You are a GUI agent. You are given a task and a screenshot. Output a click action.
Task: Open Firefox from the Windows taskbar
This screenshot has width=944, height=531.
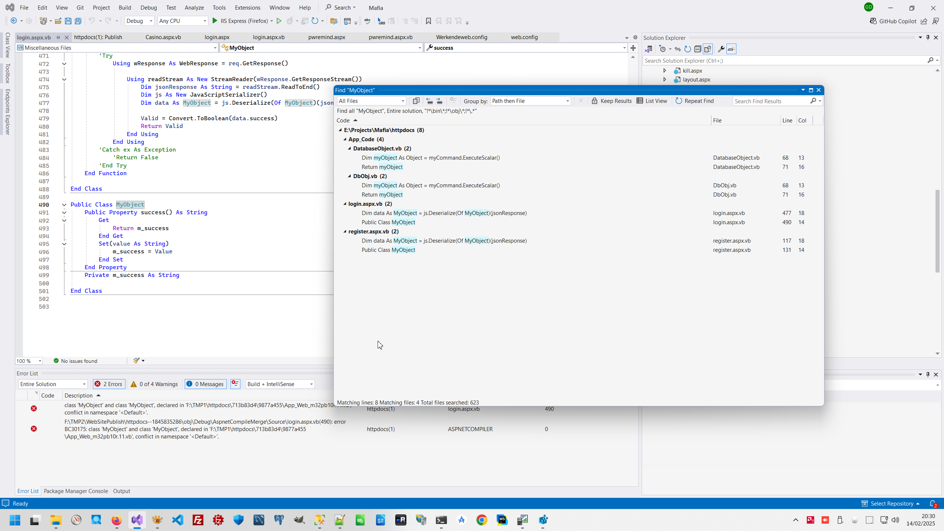[x=117, y=520]
